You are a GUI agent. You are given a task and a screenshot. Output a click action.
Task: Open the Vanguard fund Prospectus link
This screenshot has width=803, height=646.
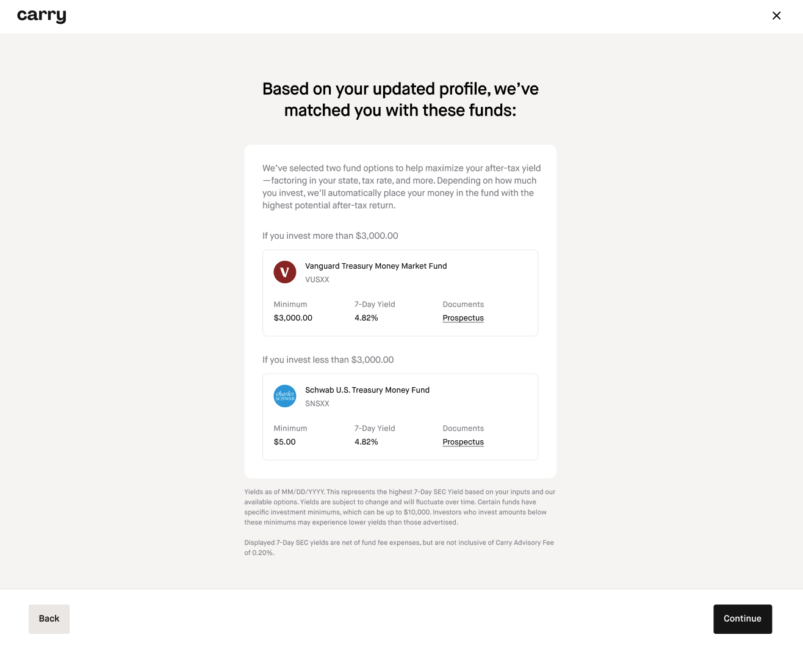click(463, 318)
